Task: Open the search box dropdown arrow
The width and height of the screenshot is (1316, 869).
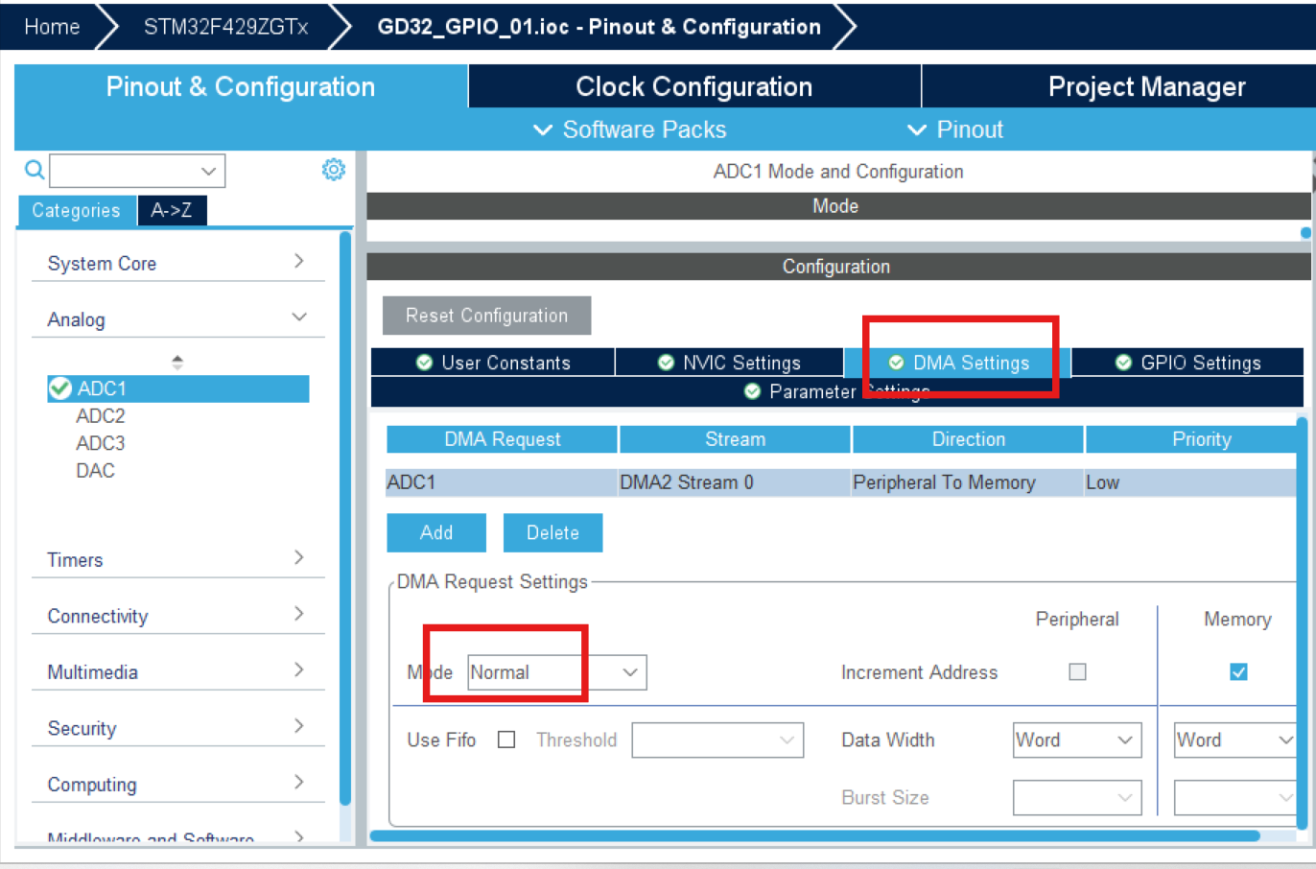Action: pyautogui.click(x=208, y=171)
